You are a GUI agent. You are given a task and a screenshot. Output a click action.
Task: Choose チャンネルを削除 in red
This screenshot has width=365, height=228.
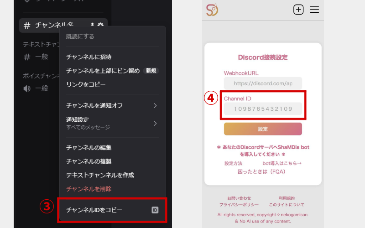[89, 189]
